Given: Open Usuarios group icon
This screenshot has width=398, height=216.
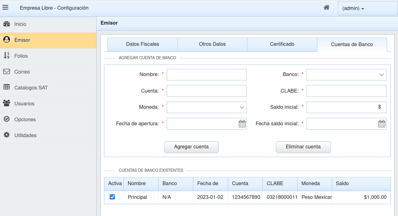Looking at the screenshot, I should point(7,103).
